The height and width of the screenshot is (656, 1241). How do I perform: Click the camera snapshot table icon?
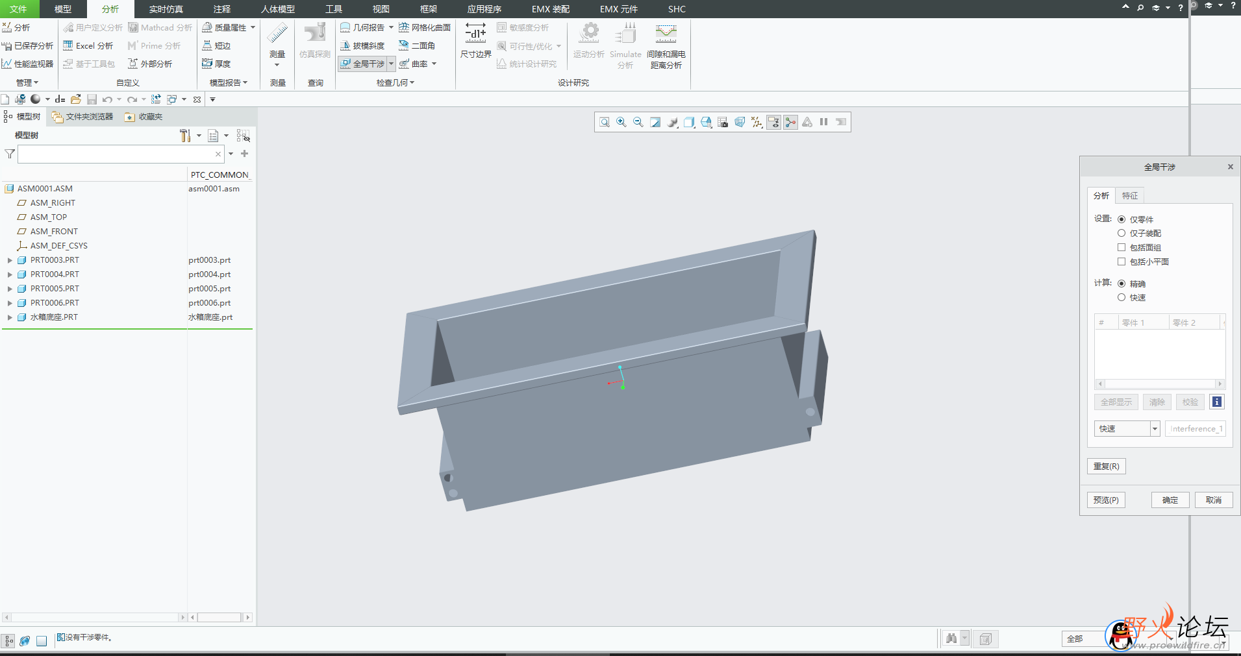tap(723, 122)
